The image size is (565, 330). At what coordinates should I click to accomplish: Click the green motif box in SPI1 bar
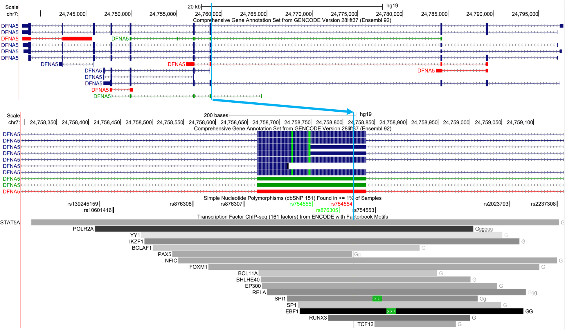tap(377, 299)
